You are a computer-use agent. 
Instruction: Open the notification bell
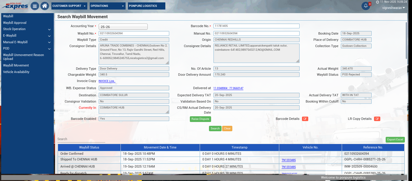coord(366,6)
